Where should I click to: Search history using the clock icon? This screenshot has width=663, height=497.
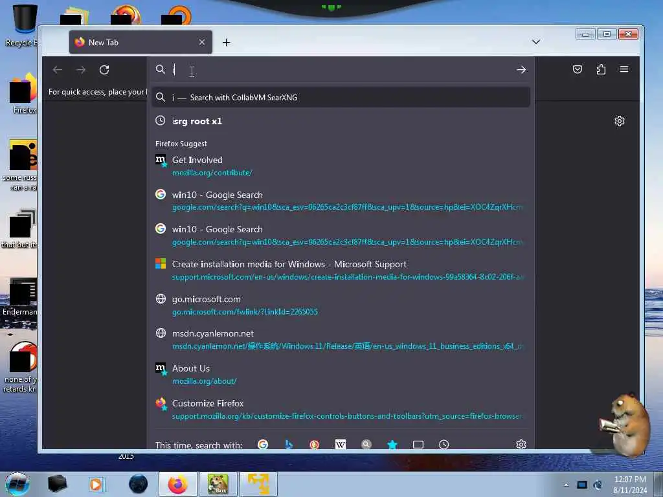click(444, 444)
